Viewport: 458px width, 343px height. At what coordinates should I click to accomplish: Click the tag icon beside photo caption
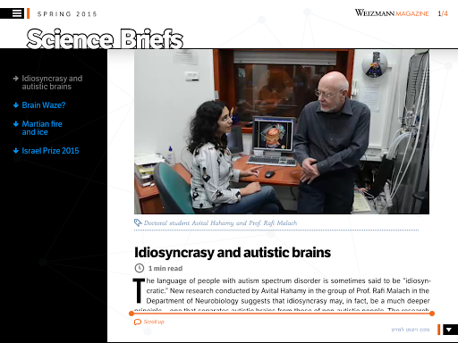tap(138, 222)
